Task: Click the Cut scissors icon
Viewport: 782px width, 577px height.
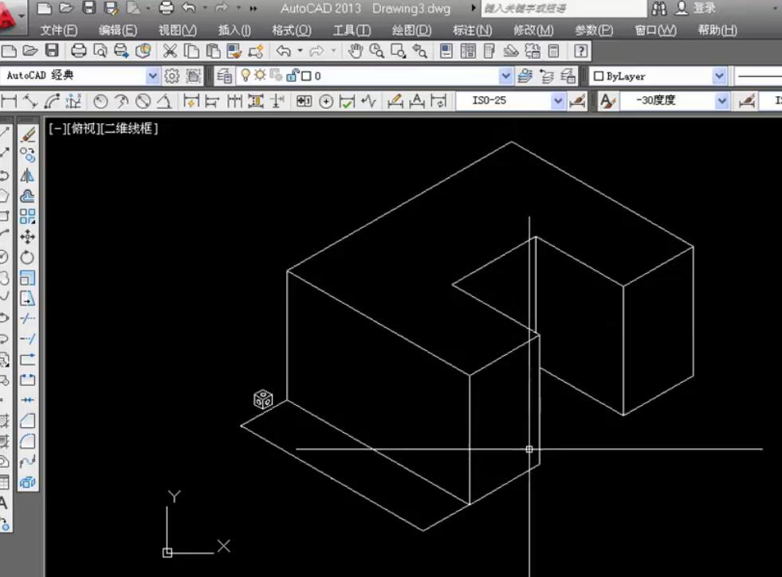Action: 170,51
